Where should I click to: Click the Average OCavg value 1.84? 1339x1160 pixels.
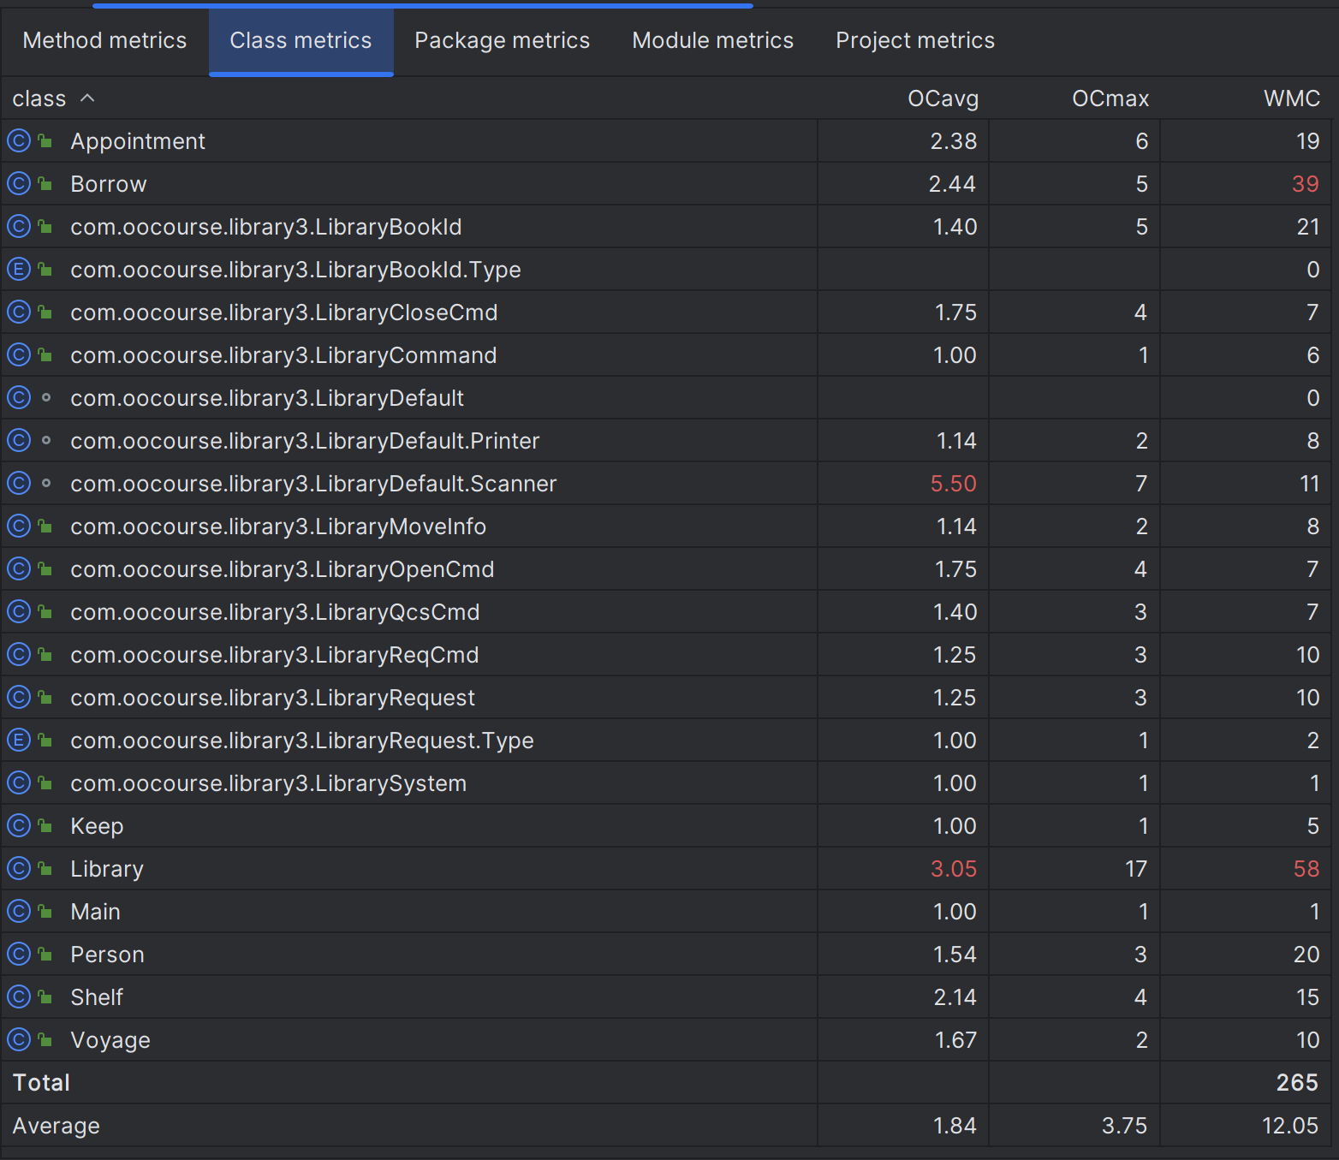pos(955,1126)
